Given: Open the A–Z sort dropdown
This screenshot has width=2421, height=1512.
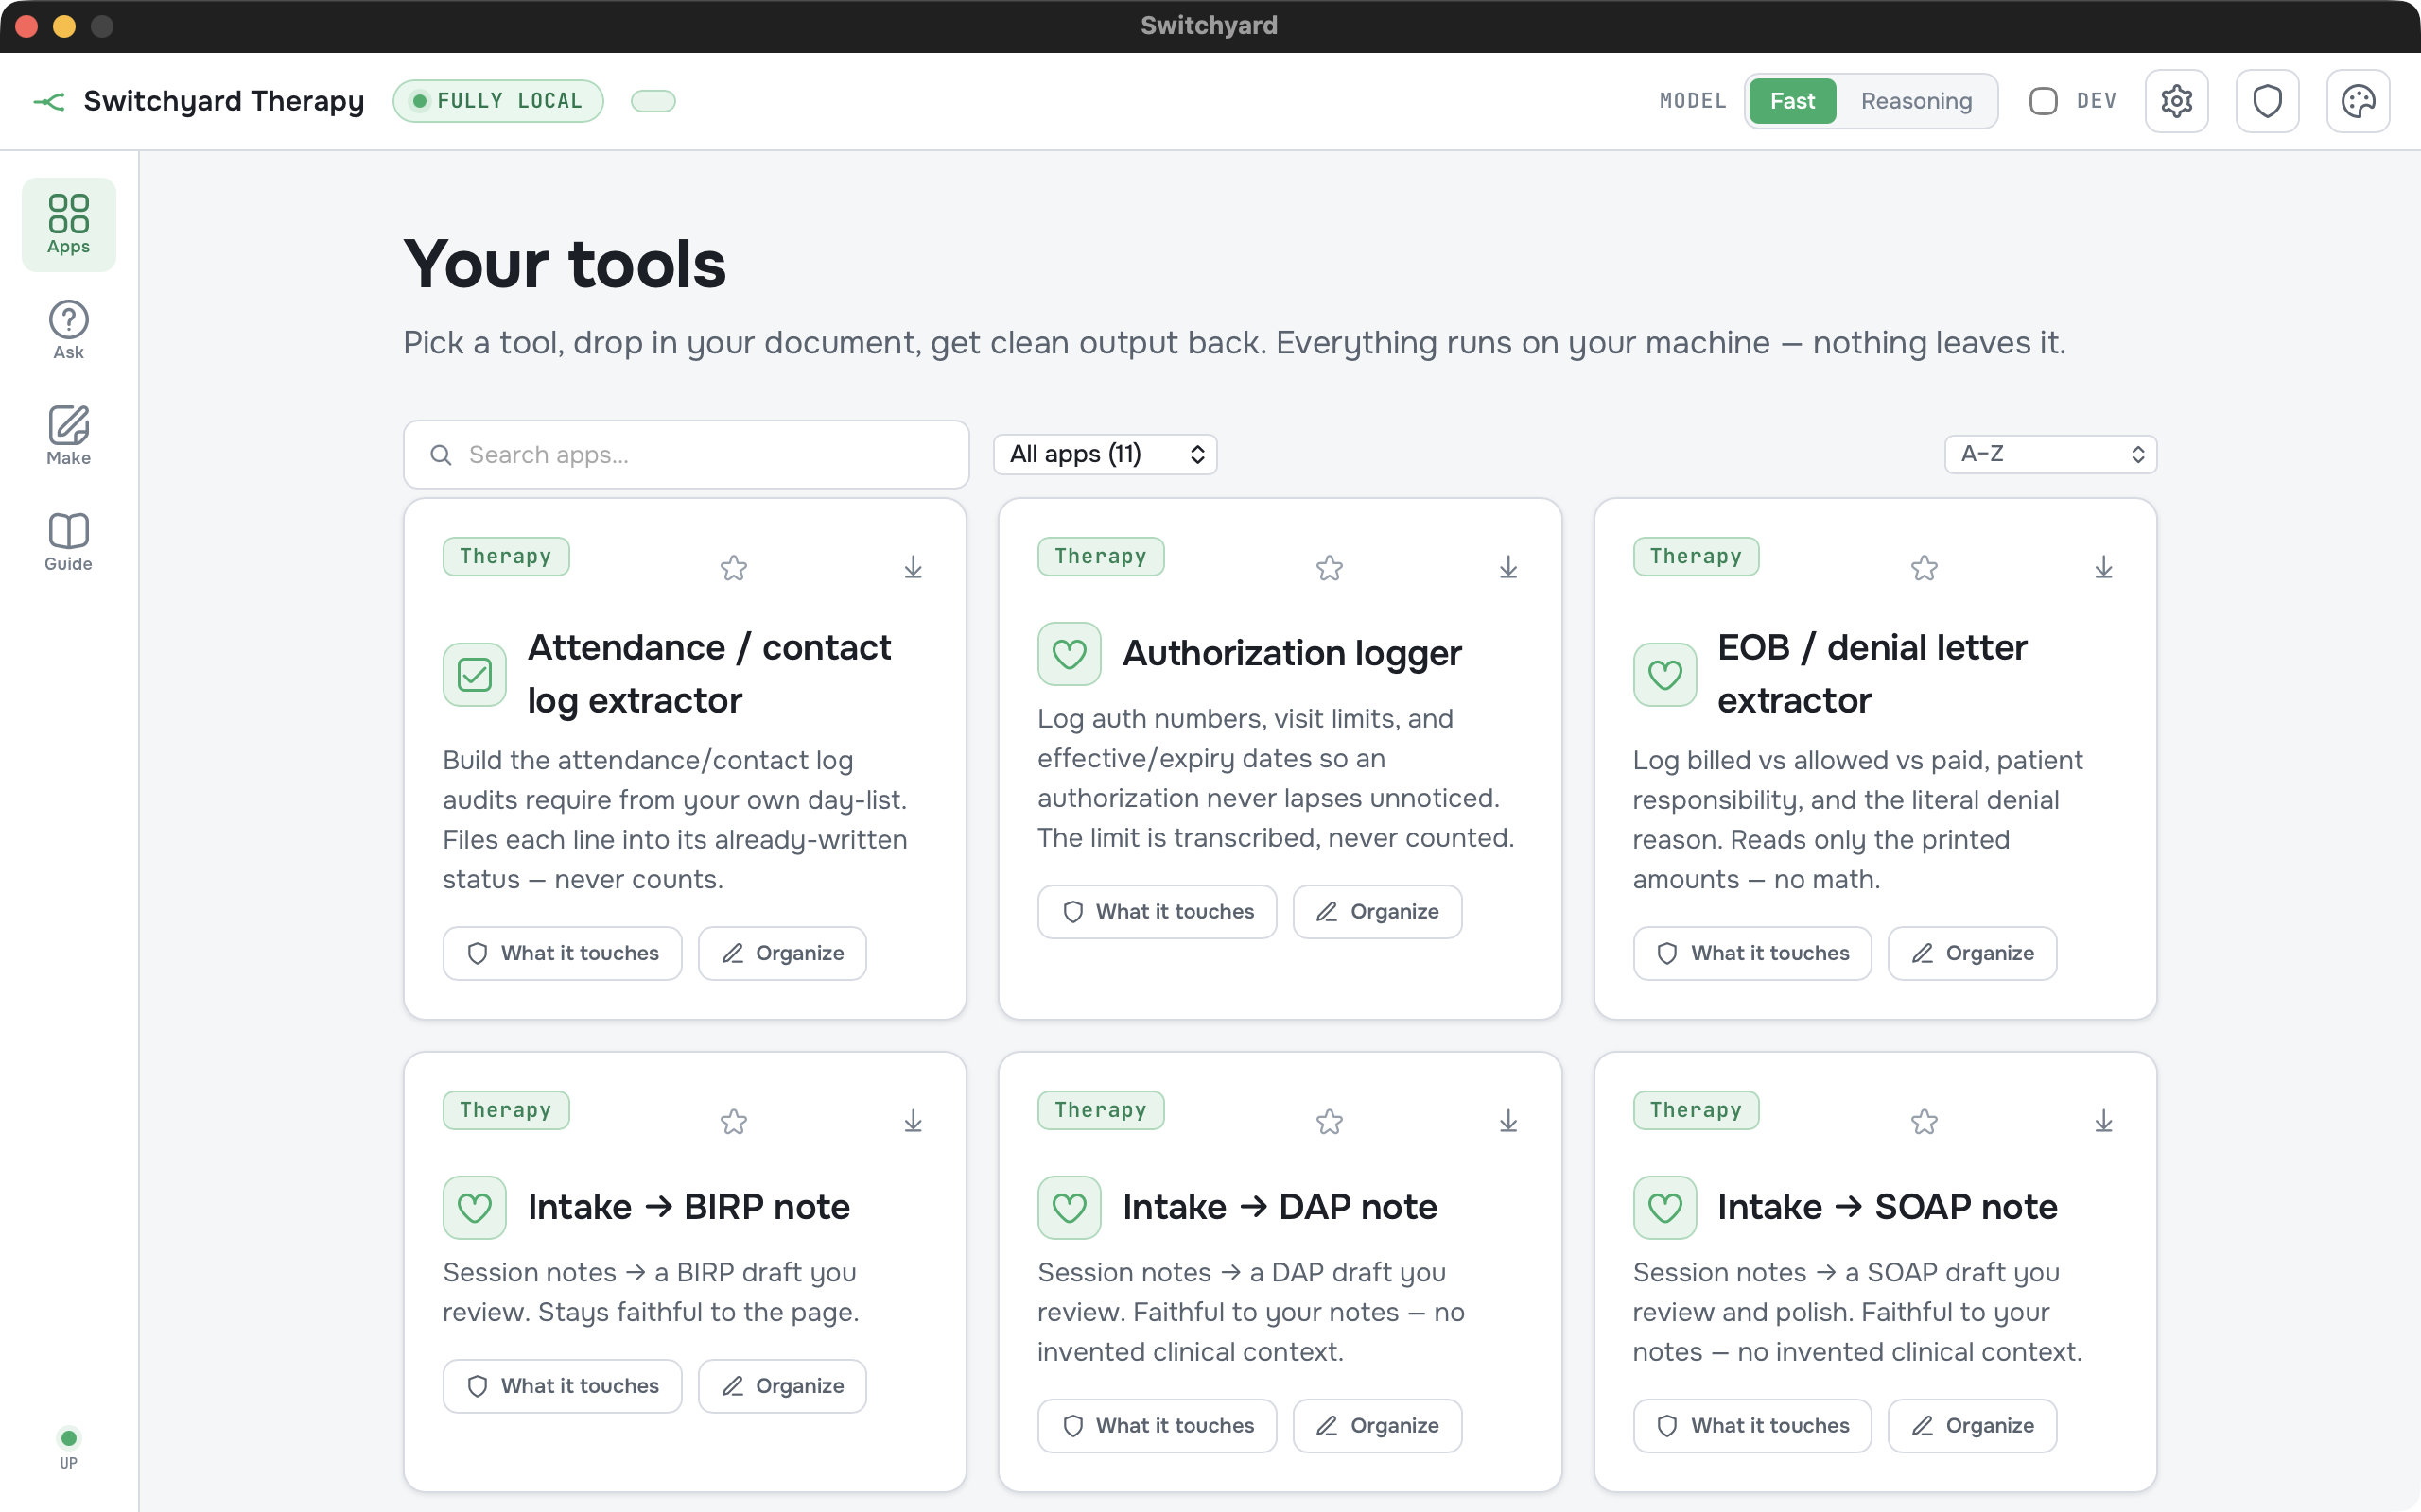Looking at the screenshot, I should point(2050,454).
